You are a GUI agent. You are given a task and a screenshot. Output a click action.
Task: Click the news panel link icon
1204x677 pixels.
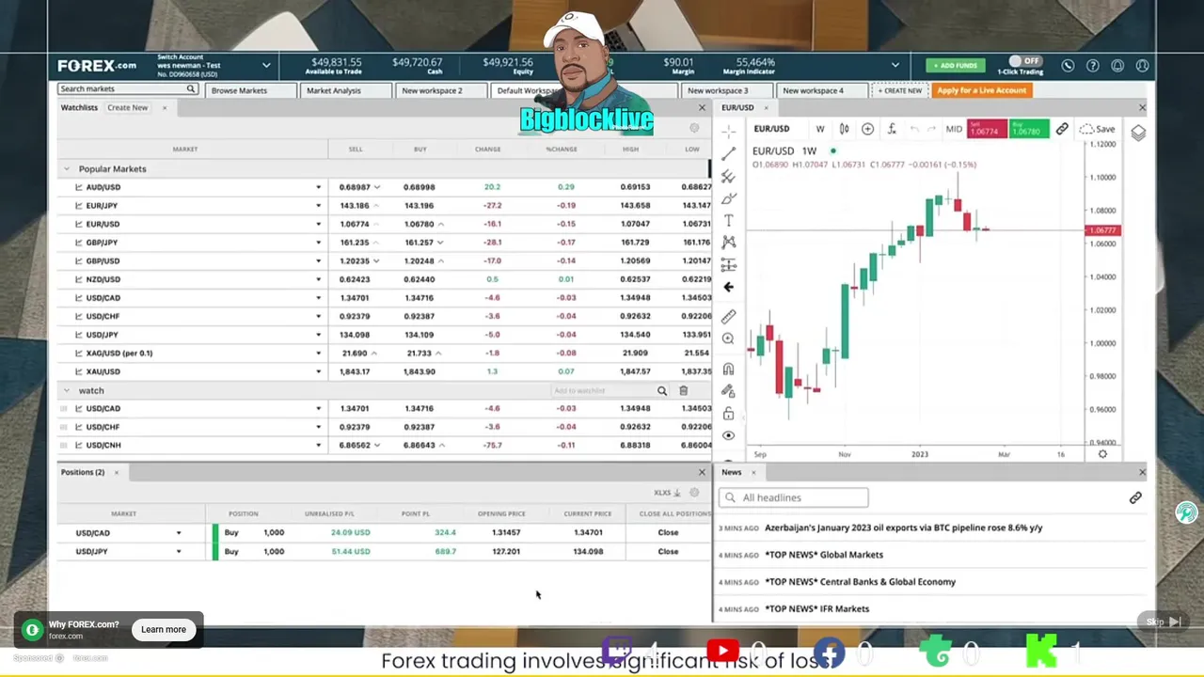[1135, 497]
